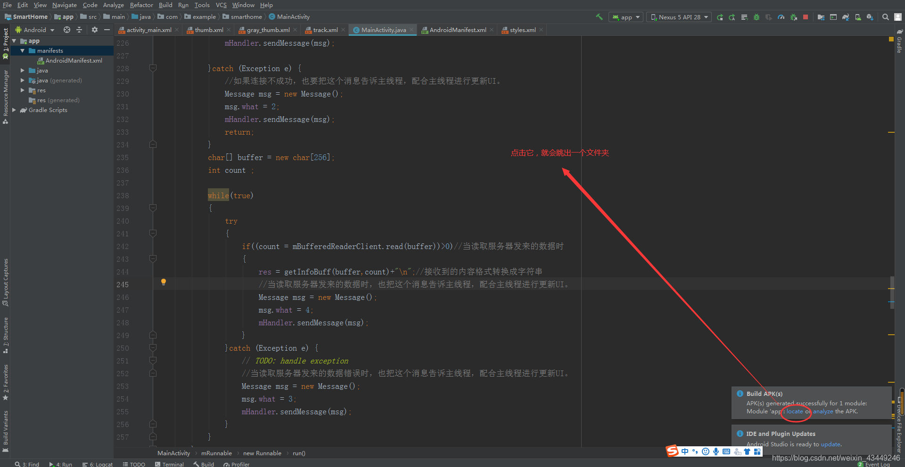Open the Refactor menu

point(141,5)
